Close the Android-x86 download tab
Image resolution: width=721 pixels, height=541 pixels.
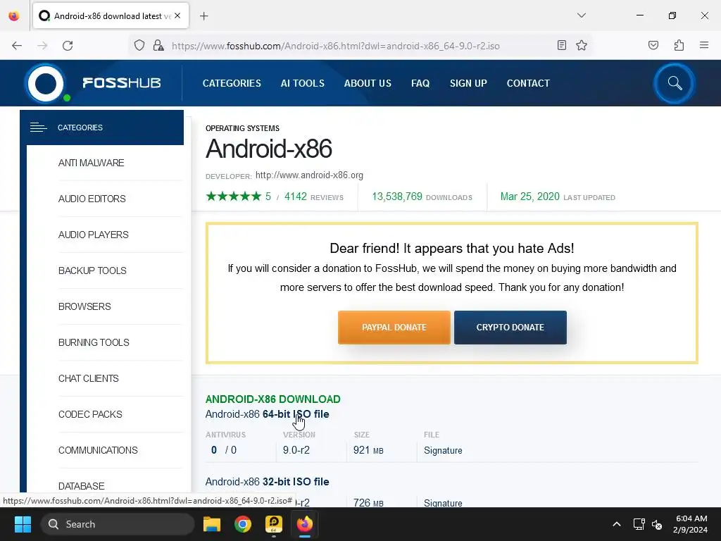(x=177, y=15)
